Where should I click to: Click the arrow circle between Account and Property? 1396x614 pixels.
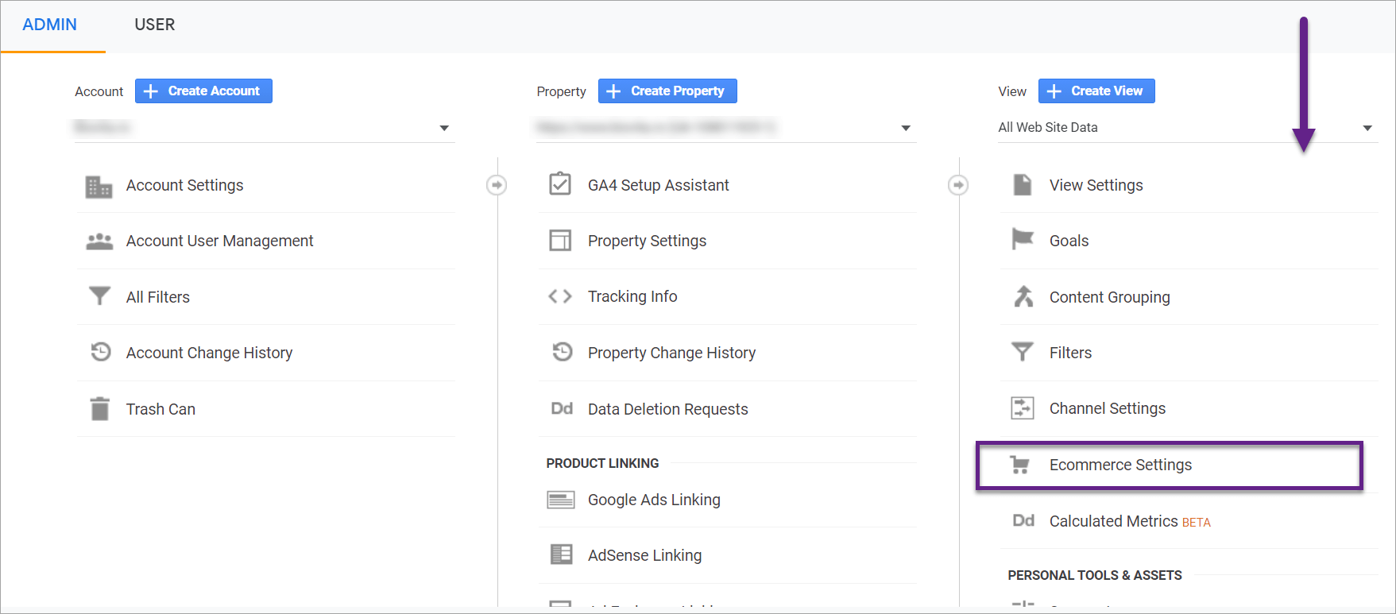(497, 185)
